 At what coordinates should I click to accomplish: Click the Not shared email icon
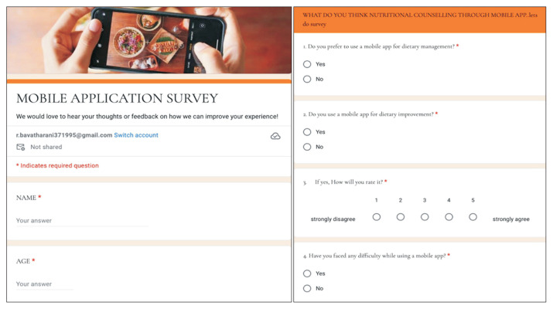pos(21,147)
